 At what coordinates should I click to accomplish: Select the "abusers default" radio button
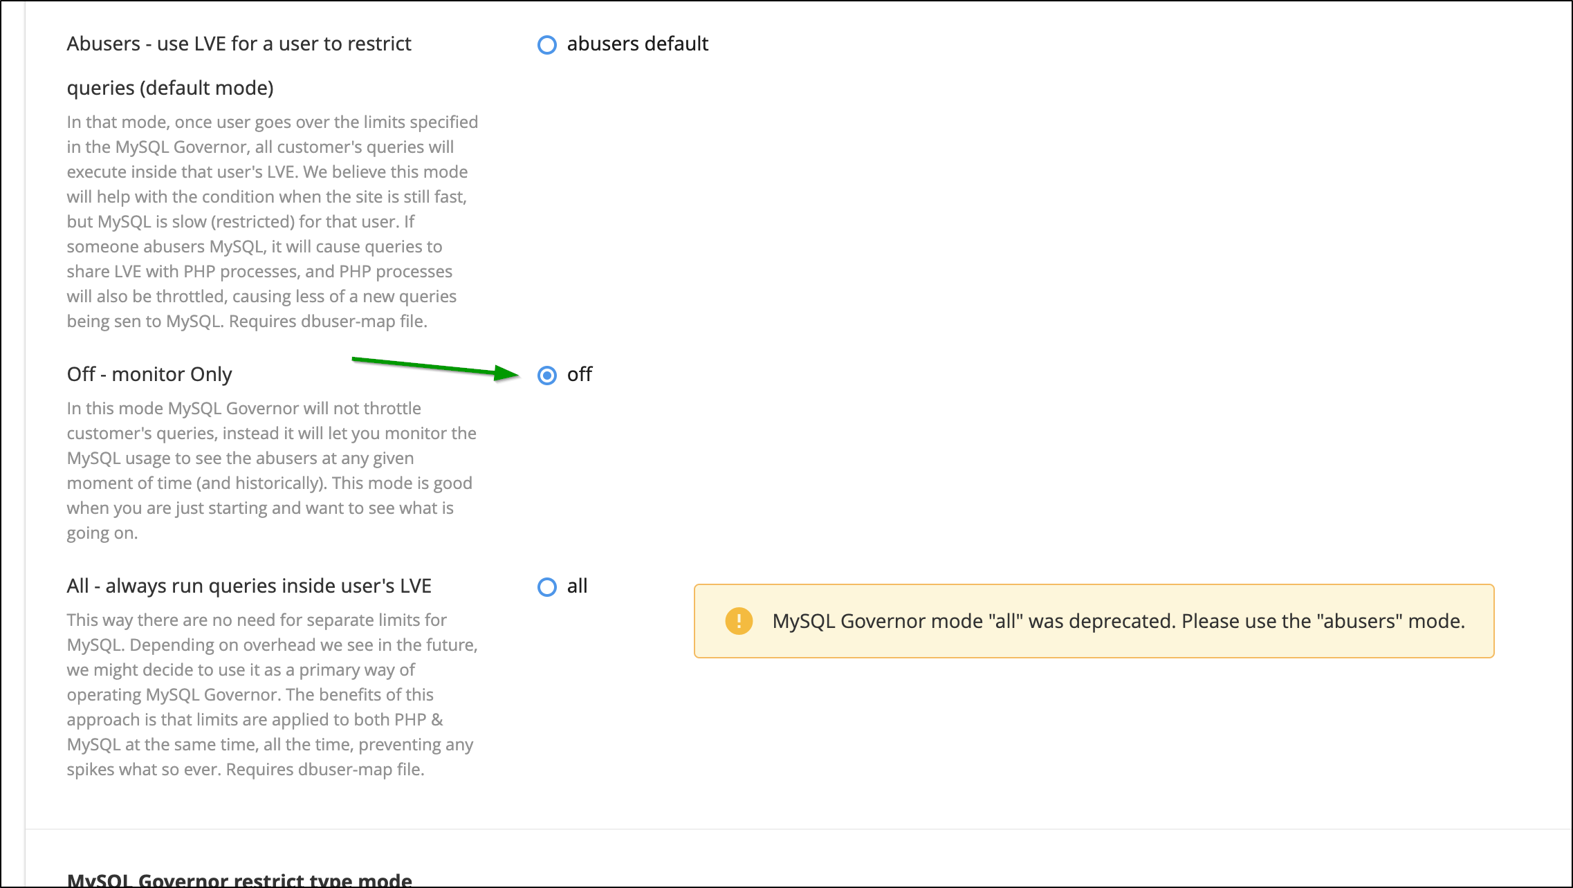click(x=547, y=45)
